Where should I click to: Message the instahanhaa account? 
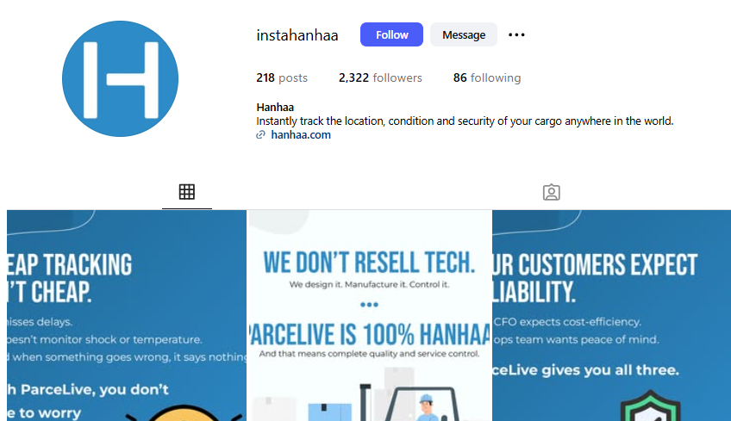464,34
